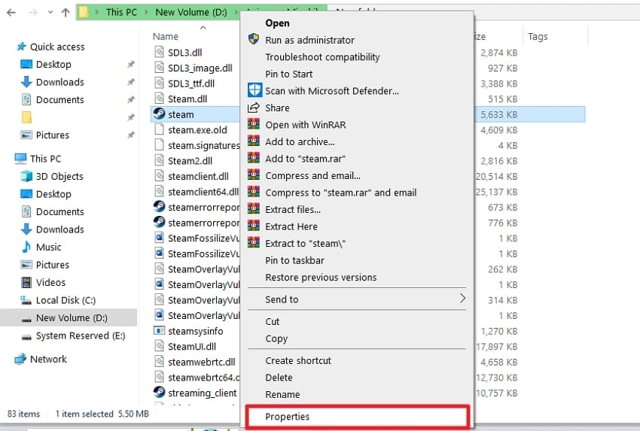This screenshot has width=640, height=431.
Task: Select the SDL3.dll file
Action: point(185,53)
